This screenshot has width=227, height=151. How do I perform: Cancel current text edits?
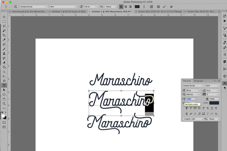pos(159,7)
